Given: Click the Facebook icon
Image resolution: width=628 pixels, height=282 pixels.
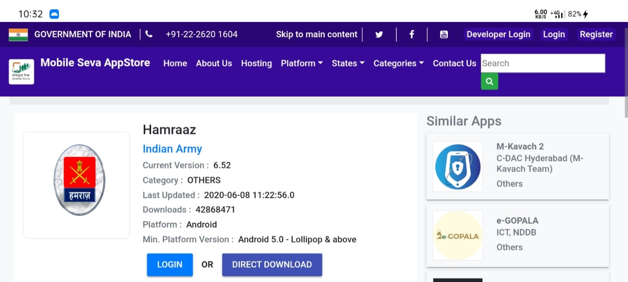Looking at the screenshot, I should click(x=412, y=34).
